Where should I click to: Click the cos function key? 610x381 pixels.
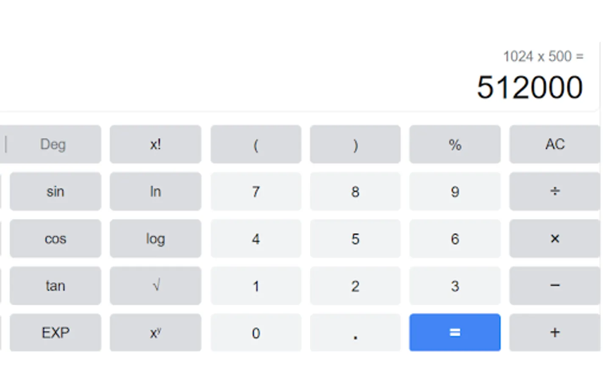55,239
